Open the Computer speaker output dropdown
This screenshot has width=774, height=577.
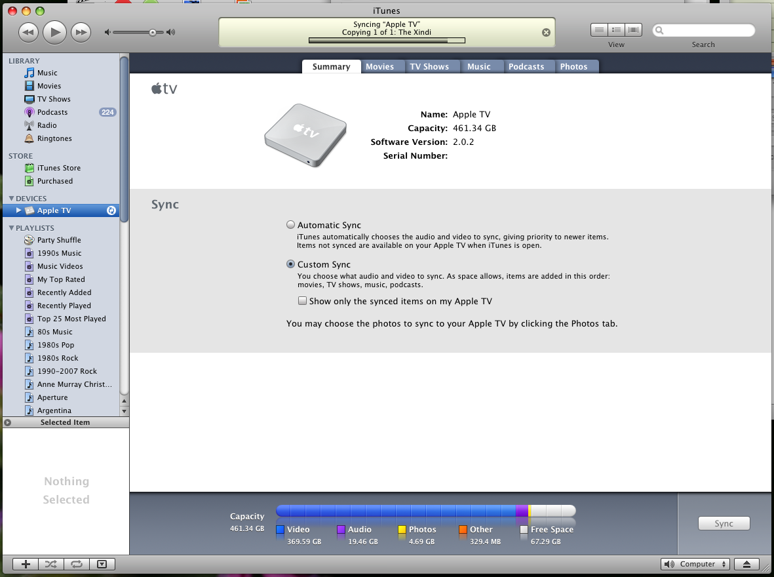(x=695, y=564)
